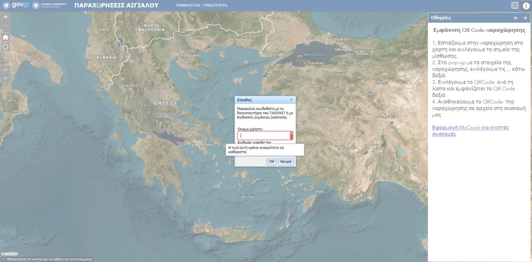The height and width of the screenshot is (262, 532).
Task: Click the ΠΑΡΑΧΩΡΗΣΕΙΣ ΑΙΓΙΑΛΟΥ title
Action: point(117,5)
